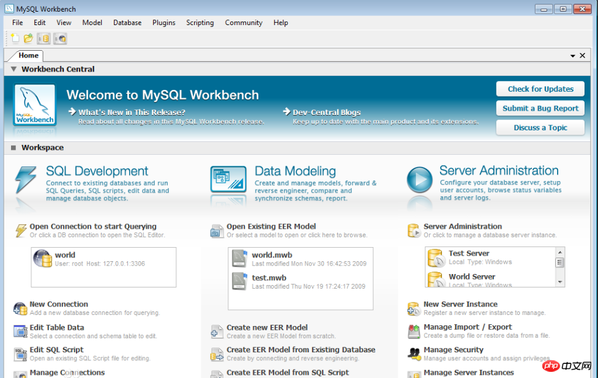This screenshot has width=598, height=378.
Task: Open What's New in This Release link
Action: (132, 113)
